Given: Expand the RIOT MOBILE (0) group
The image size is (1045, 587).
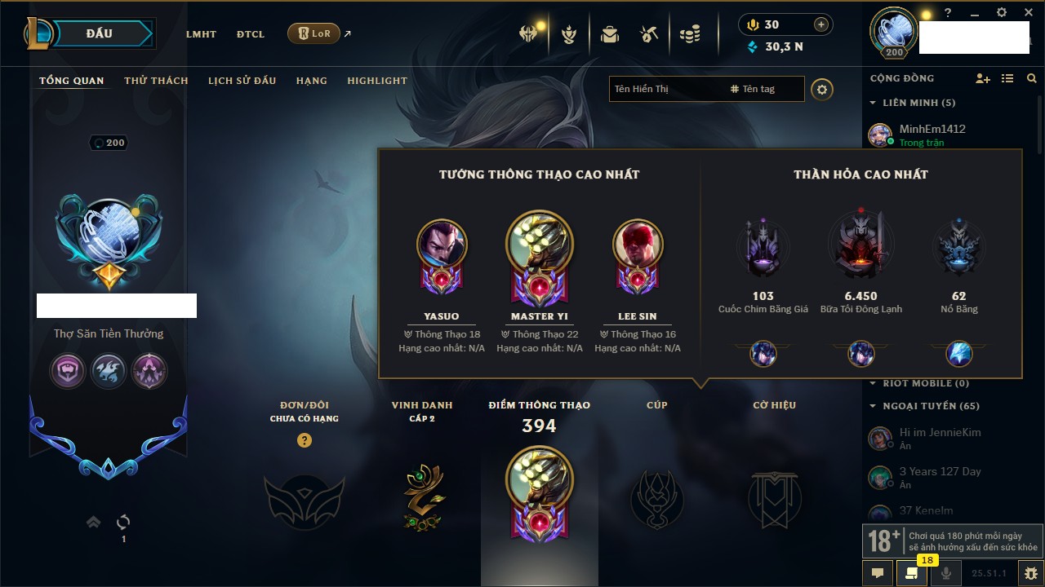Looking at the screenshot, I should tap(919, 383).
